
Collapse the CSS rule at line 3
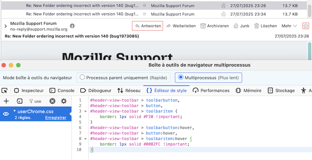[x=85, y=111]
